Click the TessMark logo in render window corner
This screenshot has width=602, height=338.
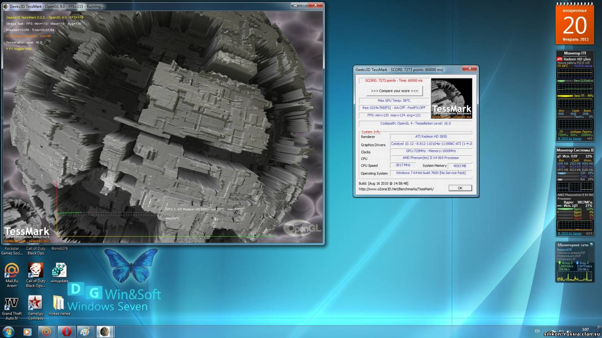click(x=27, y=234)
